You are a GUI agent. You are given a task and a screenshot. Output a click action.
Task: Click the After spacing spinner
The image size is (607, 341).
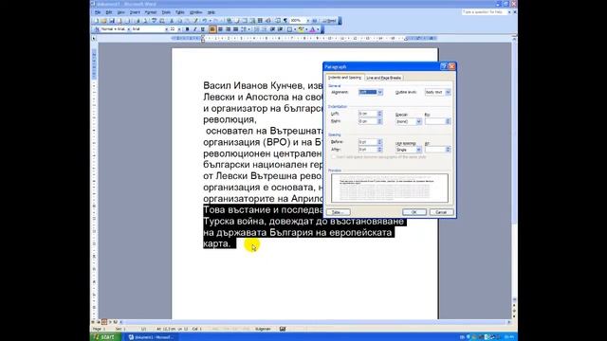pyautogui.click(x=379, y=150)
